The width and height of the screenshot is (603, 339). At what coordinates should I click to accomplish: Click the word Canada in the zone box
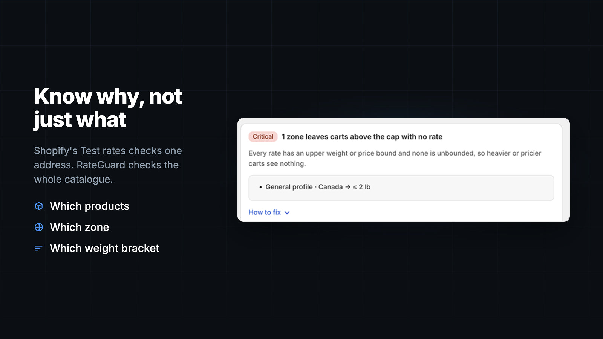point(331,187)
